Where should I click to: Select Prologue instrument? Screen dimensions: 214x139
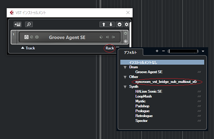tap(142, 111)
